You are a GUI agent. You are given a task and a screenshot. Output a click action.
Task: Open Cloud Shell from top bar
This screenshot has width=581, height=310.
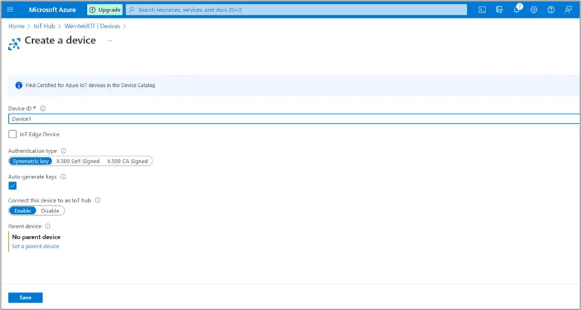[482, 10]
